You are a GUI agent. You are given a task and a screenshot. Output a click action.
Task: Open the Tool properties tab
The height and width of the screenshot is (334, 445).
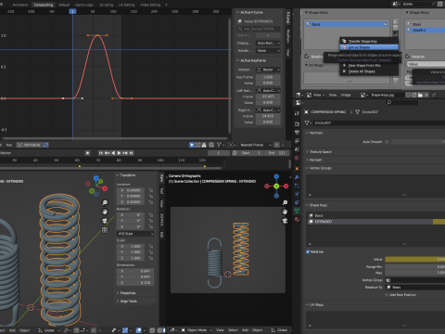point(297,113)
